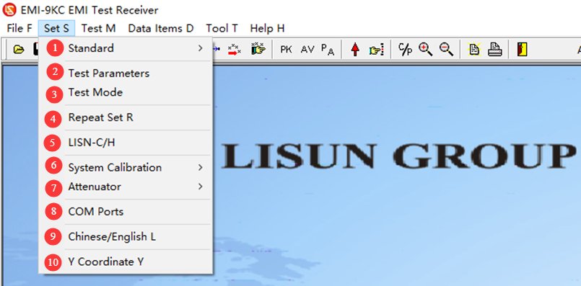Click the Open file folder icon

coord(19,49)
